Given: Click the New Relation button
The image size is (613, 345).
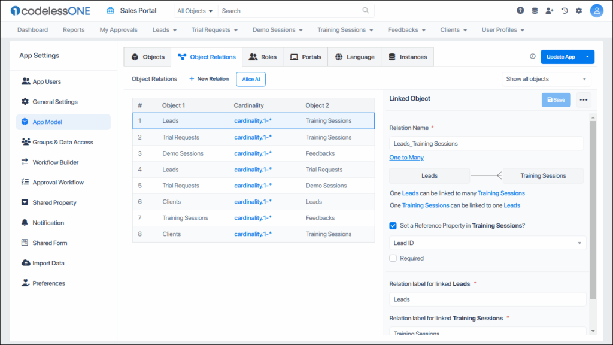Looking at the screenshot, I should click(x=208, y=78).
